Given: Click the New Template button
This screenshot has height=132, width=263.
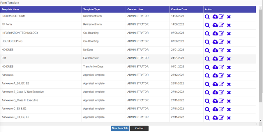Looking at the screenshot, I should [120, 128].
